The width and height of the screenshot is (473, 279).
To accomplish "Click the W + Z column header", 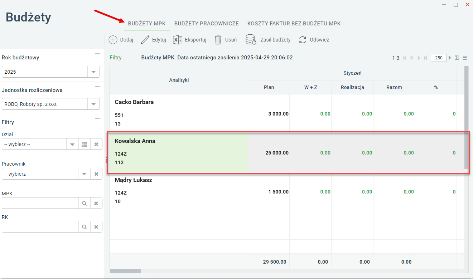I will (x=310, y=87).
